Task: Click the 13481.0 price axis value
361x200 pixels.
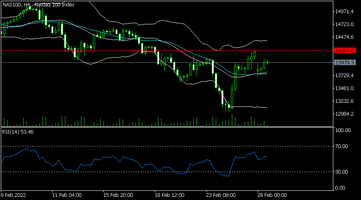Action: (344, 88)
